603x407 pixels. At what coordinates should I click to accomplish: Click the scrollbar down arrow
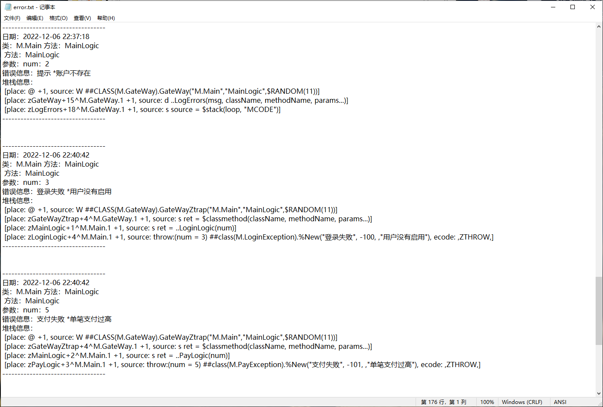click(x=599, y=393)
